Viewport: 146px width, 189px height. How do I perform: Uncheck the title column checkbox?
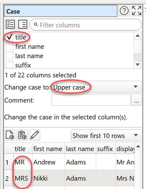(x=10, y=37)
